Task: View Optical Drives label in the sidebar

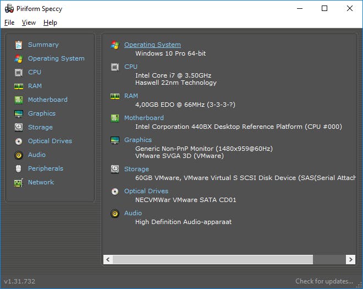Action: 50,141
